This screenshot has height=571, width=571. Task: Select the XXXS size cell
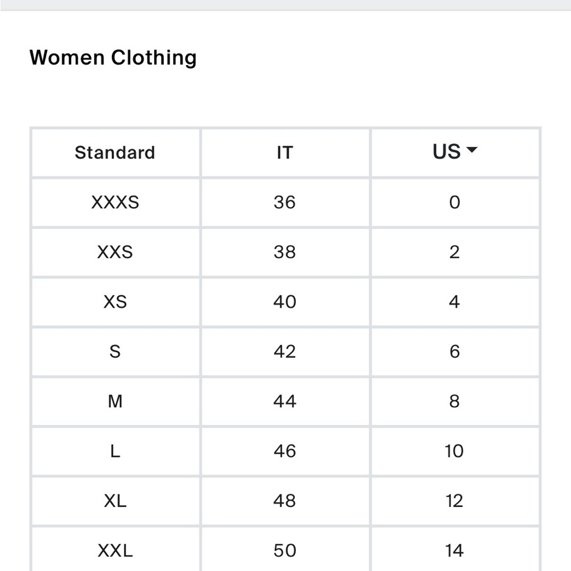115,203
